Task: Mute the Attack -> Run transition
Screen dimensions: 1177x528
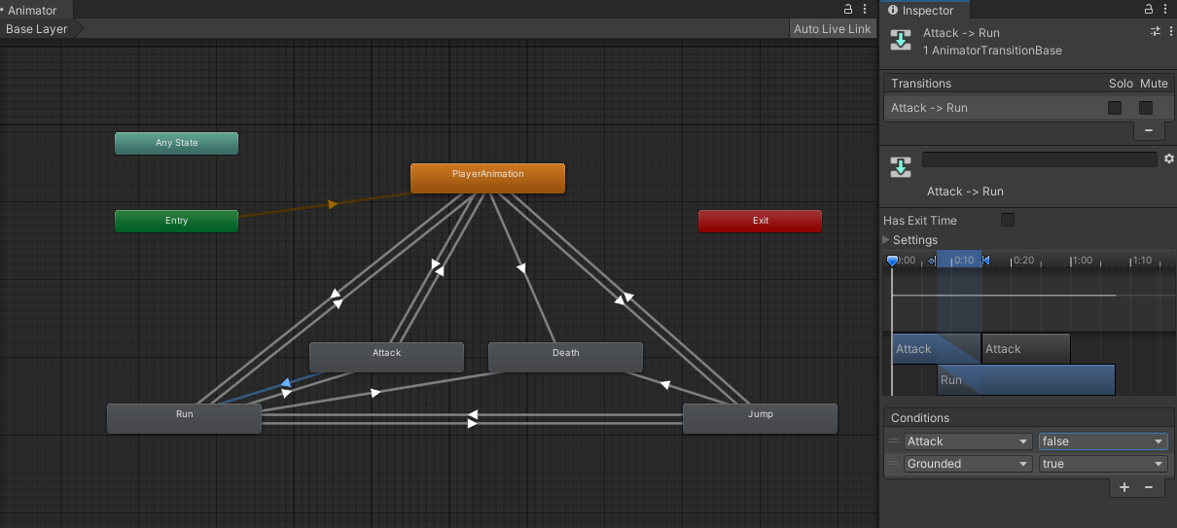Action: pos(1146,108)
